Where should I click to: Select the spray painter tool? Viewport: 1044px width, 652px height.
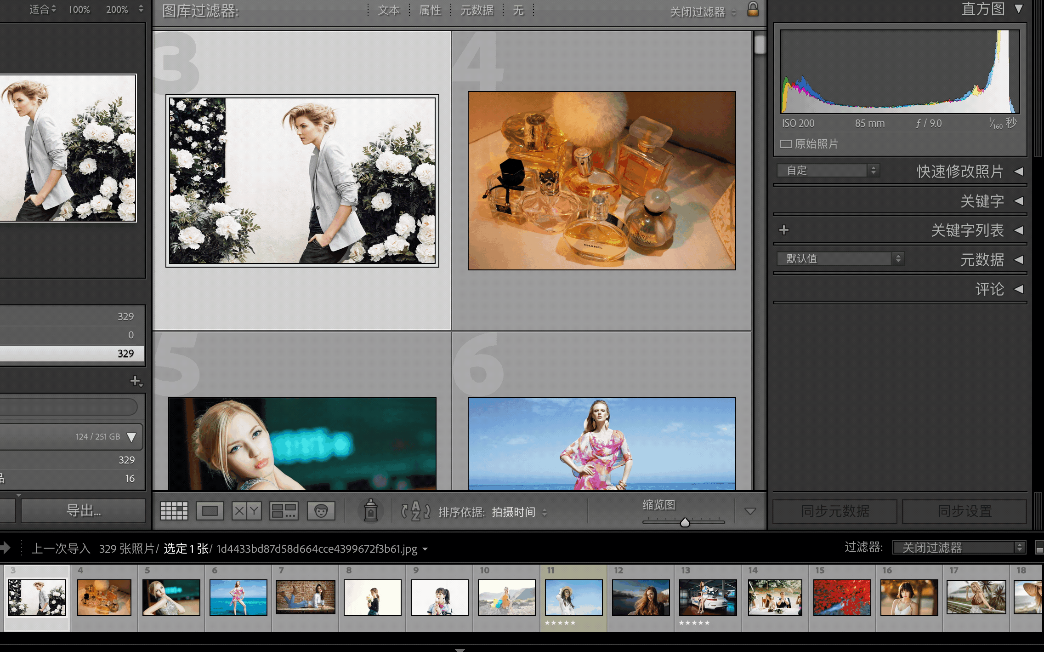click(370, 510)
